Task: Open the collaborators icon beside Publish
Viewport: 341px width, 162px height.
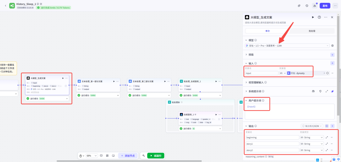Action: click(x=314, y=6)
